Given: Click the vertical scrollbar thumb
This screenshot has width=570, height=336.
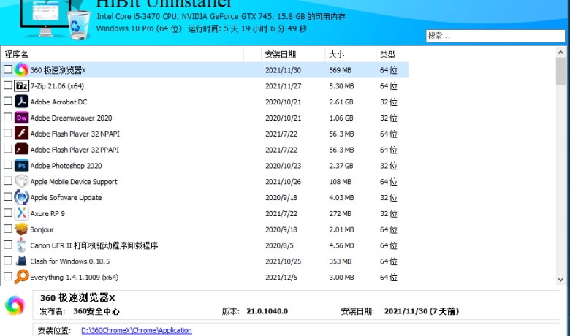Looking at the screenshot, I should [560, 71].
